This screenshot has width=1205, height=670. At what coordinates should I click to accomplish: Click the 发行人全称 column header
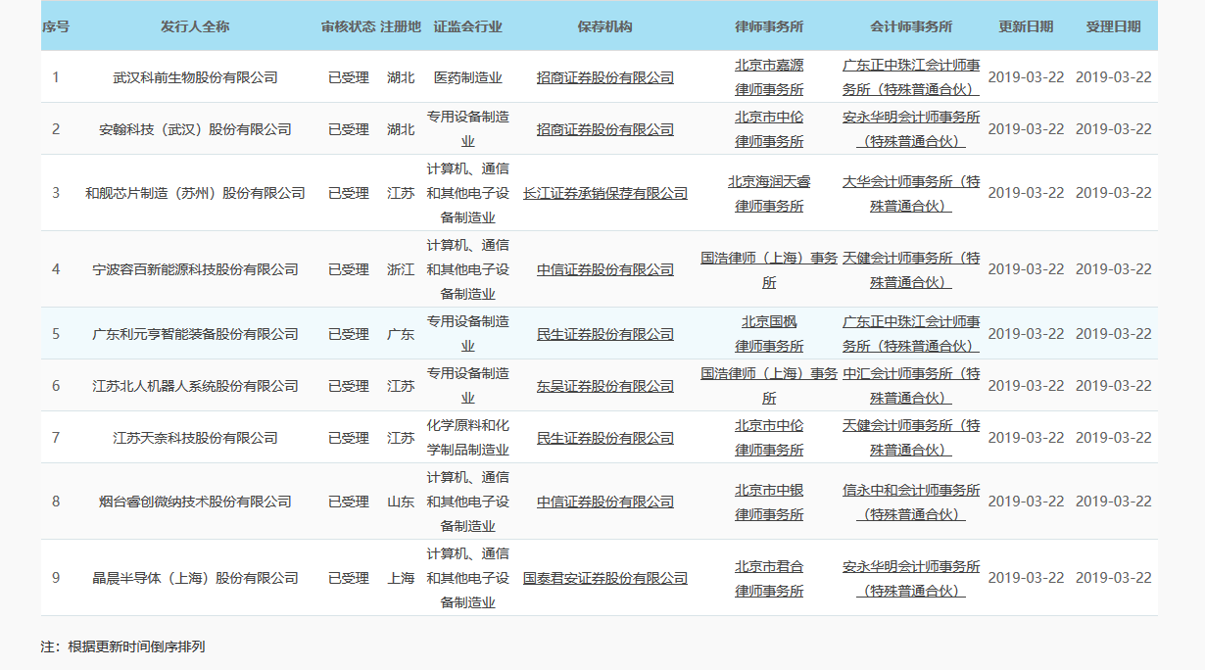click(195, 26)
